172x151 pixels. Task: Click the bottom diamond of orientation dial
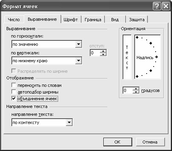pos(137,77)
